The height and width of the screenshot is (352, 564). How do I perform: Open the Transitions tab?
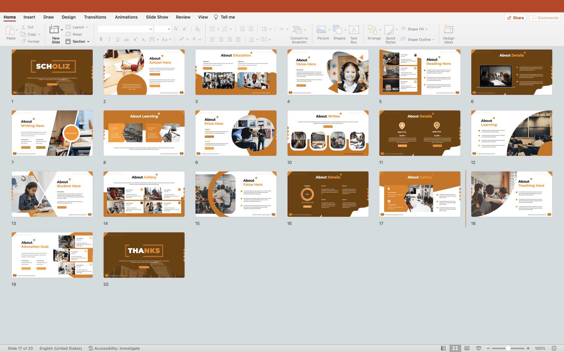[x=95, y=17]
